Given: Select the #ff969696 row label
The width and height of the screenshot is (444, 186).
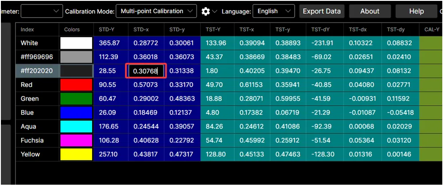Looking at the screenshot, I should [x=36, y=57].
